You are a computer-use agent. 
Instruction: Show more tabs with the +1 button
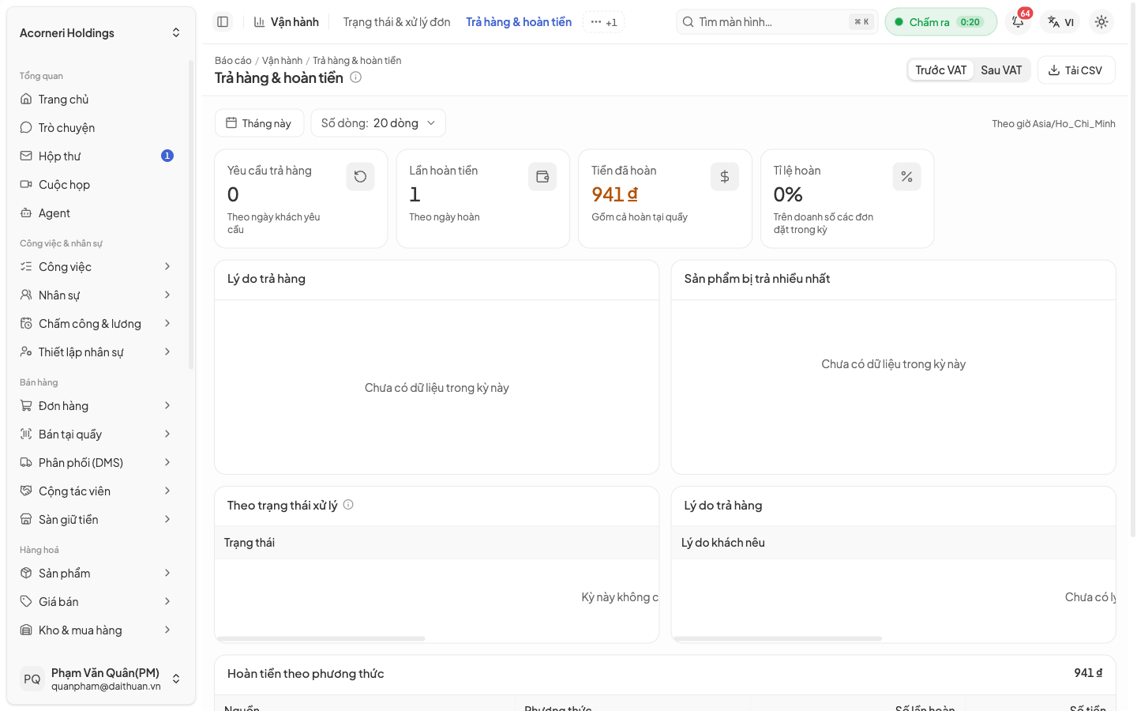click(x=603, y=22)
